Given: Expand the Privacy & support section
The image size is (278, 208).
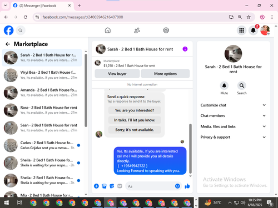Looking at the screenshot, I should (233, 137).
